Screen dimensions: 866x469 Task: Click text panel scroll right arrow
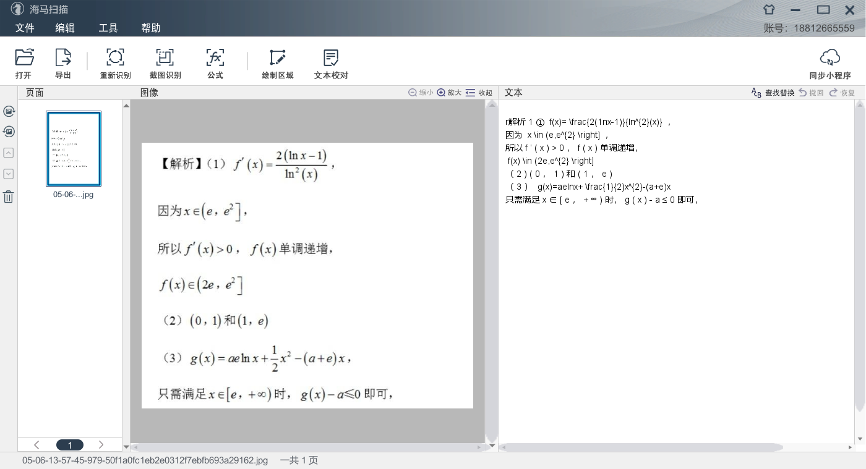tap(851, 447)
